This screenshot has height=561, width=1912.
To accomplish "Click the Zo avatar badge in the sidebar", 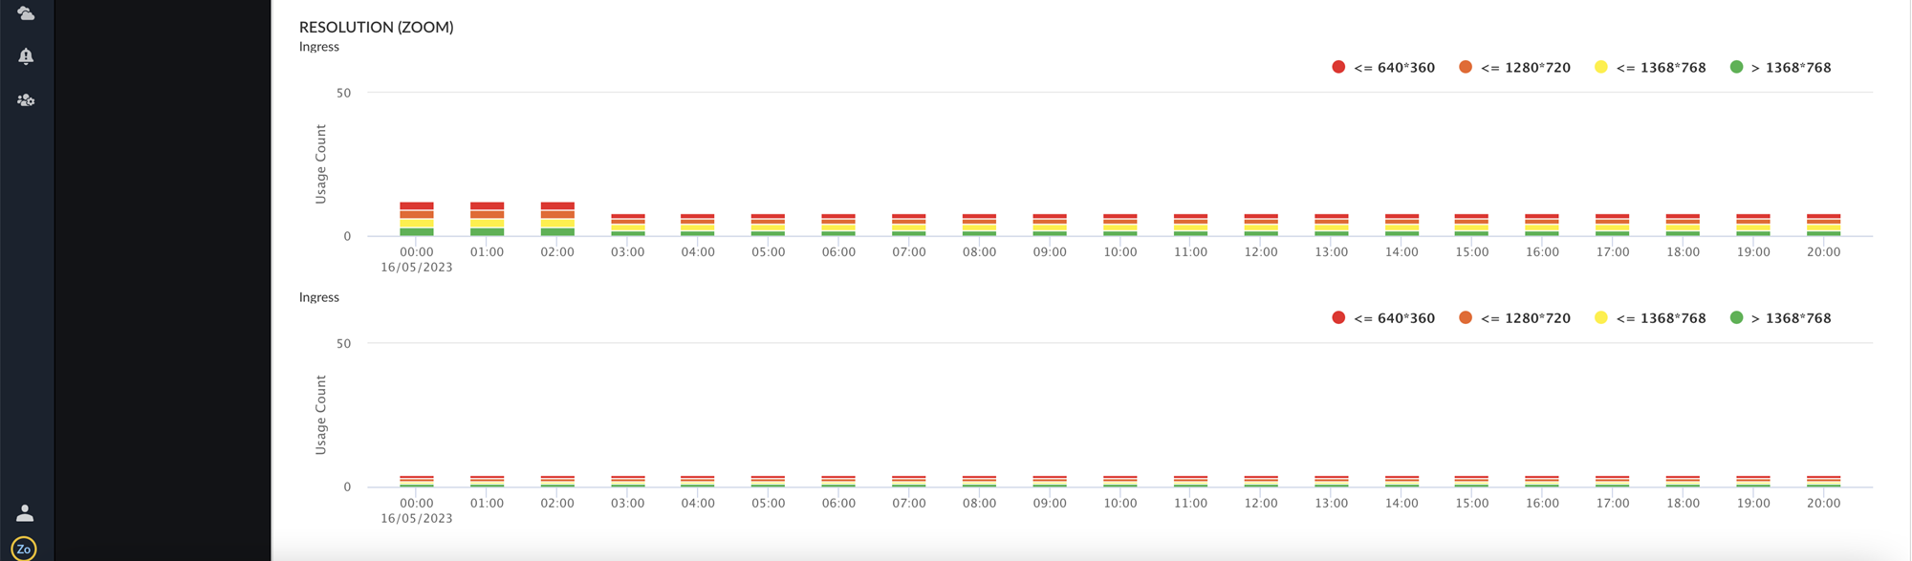I will (x=24, y=549).
